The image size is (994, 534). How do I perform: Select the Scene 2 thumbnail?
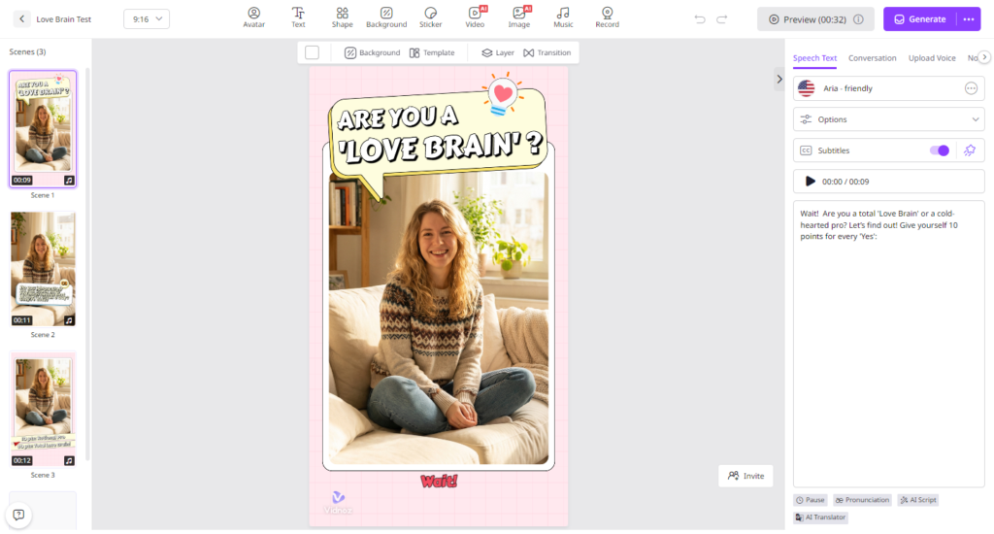(x=43, y=269)
